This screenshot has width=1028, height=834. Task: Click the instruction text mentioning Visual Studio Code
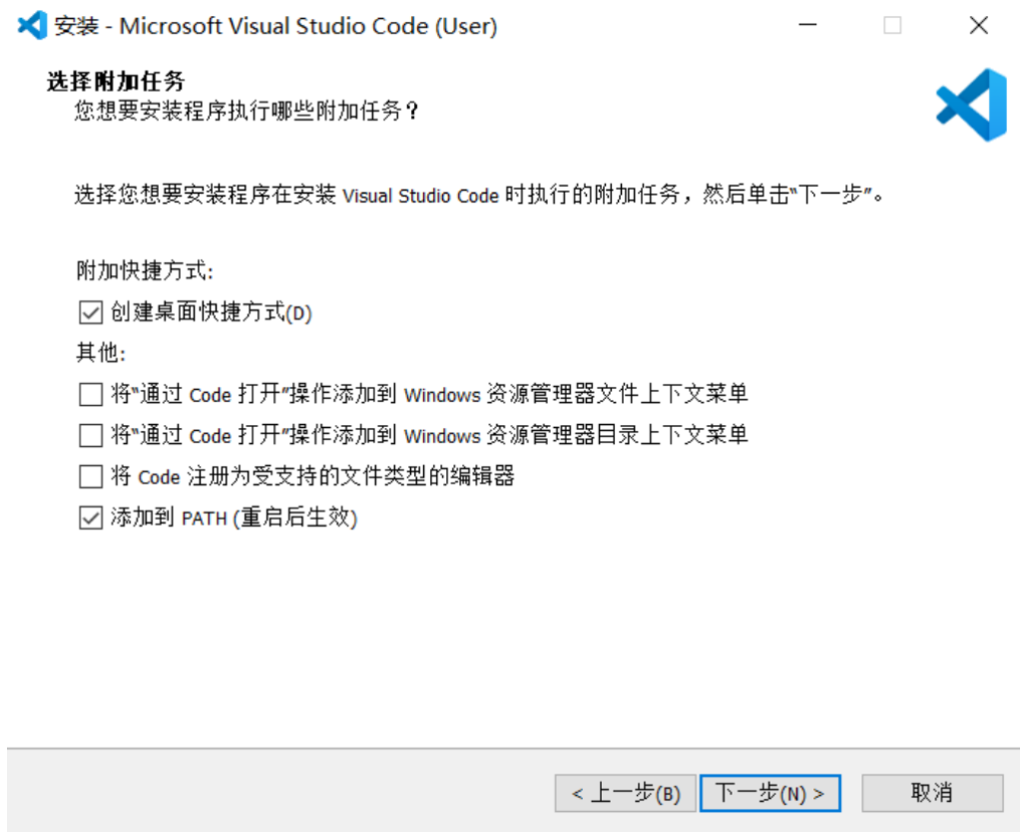pyautogui.click(x=479, y=195)
